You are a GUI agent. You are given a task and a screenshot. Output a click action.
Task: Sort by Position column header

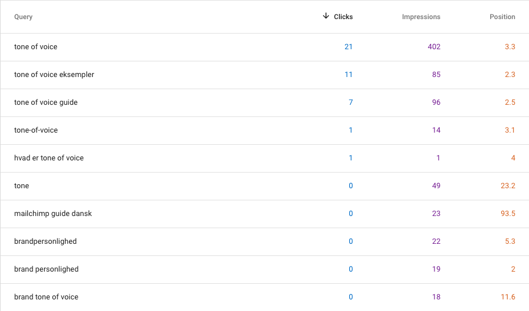click(502, 17)
